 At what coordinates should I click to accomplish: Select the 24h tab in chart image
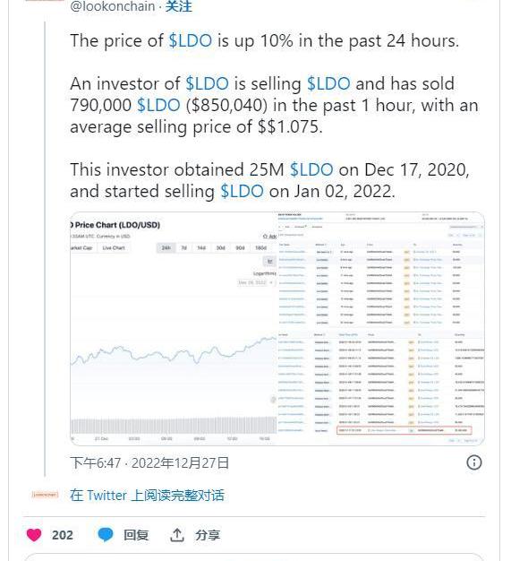tap(166, 247)
